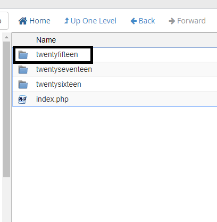
Task: Click the scrollbar up arrow
Action: tap(6, 37)
